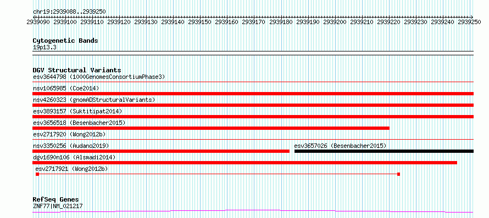The height and width of the screenshot is (218, 489).
Task: Click ruler position 2939200
Action: pos(335,22)
